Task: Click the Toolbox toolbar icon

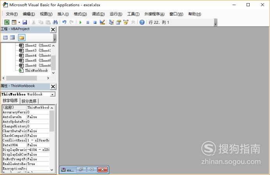Action: pos(133,22)
